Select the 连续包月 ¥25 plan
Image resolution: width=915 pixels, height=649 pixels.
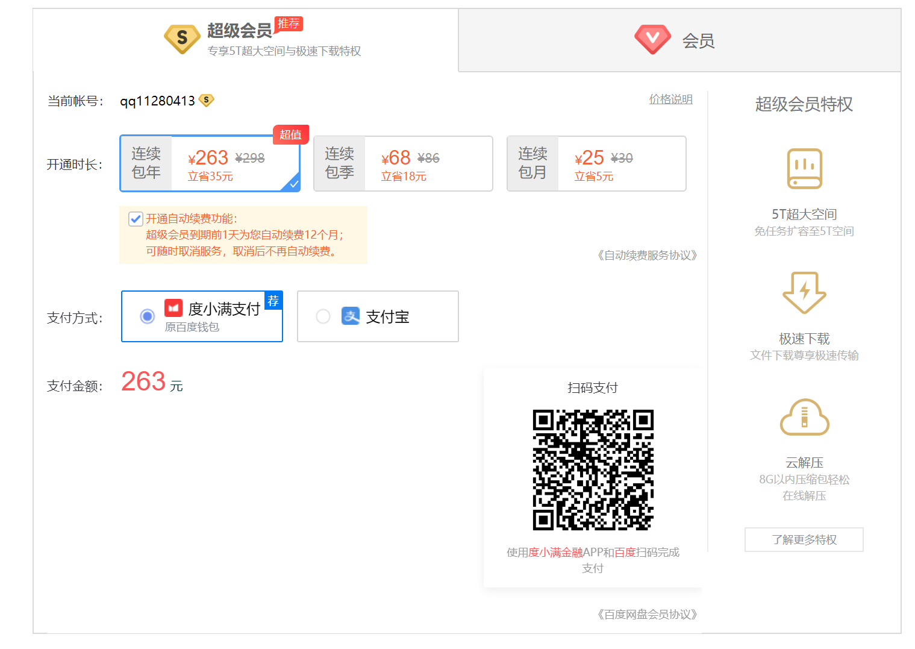pyautogui.click(x=596, y=163)
